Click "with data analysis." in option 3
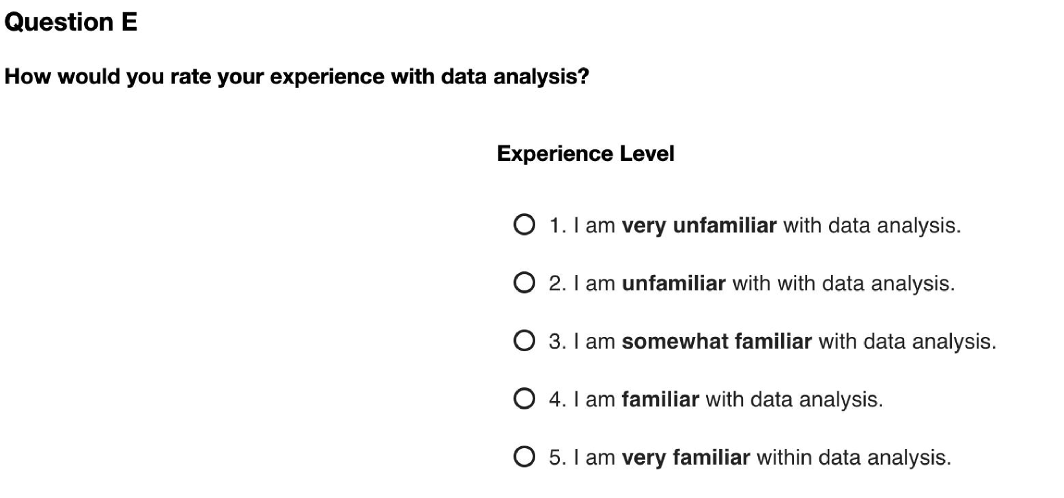The width and height of the screenshot is (1064, 498). click(x=907, y=341)
